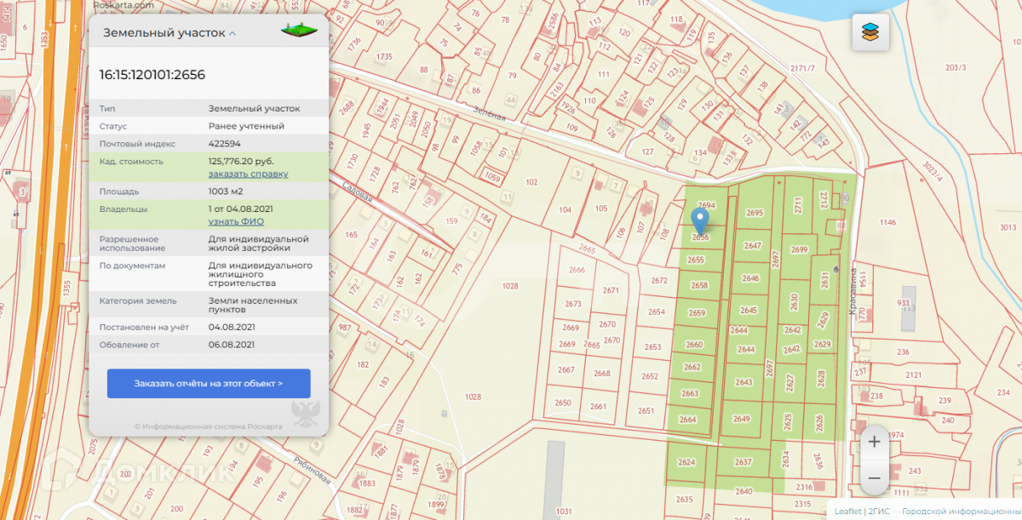The height and width of the screenshot is (520, 1022).
Task: Select land parcel 2695 on the map
Action: point(754,213)
